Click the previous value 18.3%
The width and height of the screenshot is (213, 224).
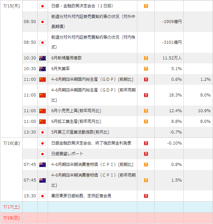[175, 95]
